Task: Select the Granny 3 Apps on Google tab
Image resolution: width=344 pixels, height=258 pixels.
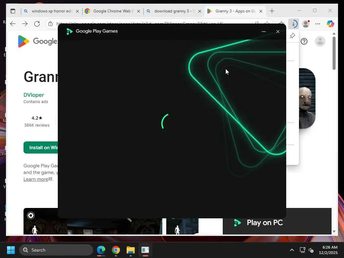Action: [x=235, y=11]
